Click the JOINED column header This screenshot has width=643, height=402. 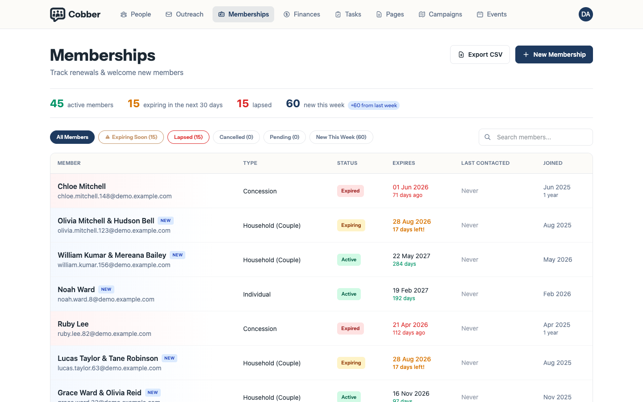(x=553, y=163)
